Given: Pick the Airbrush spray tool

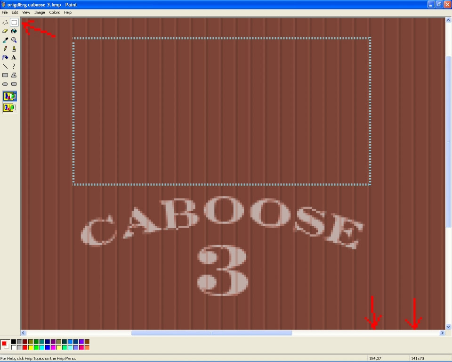Looking at the screenshot, I should click(5, 58).
